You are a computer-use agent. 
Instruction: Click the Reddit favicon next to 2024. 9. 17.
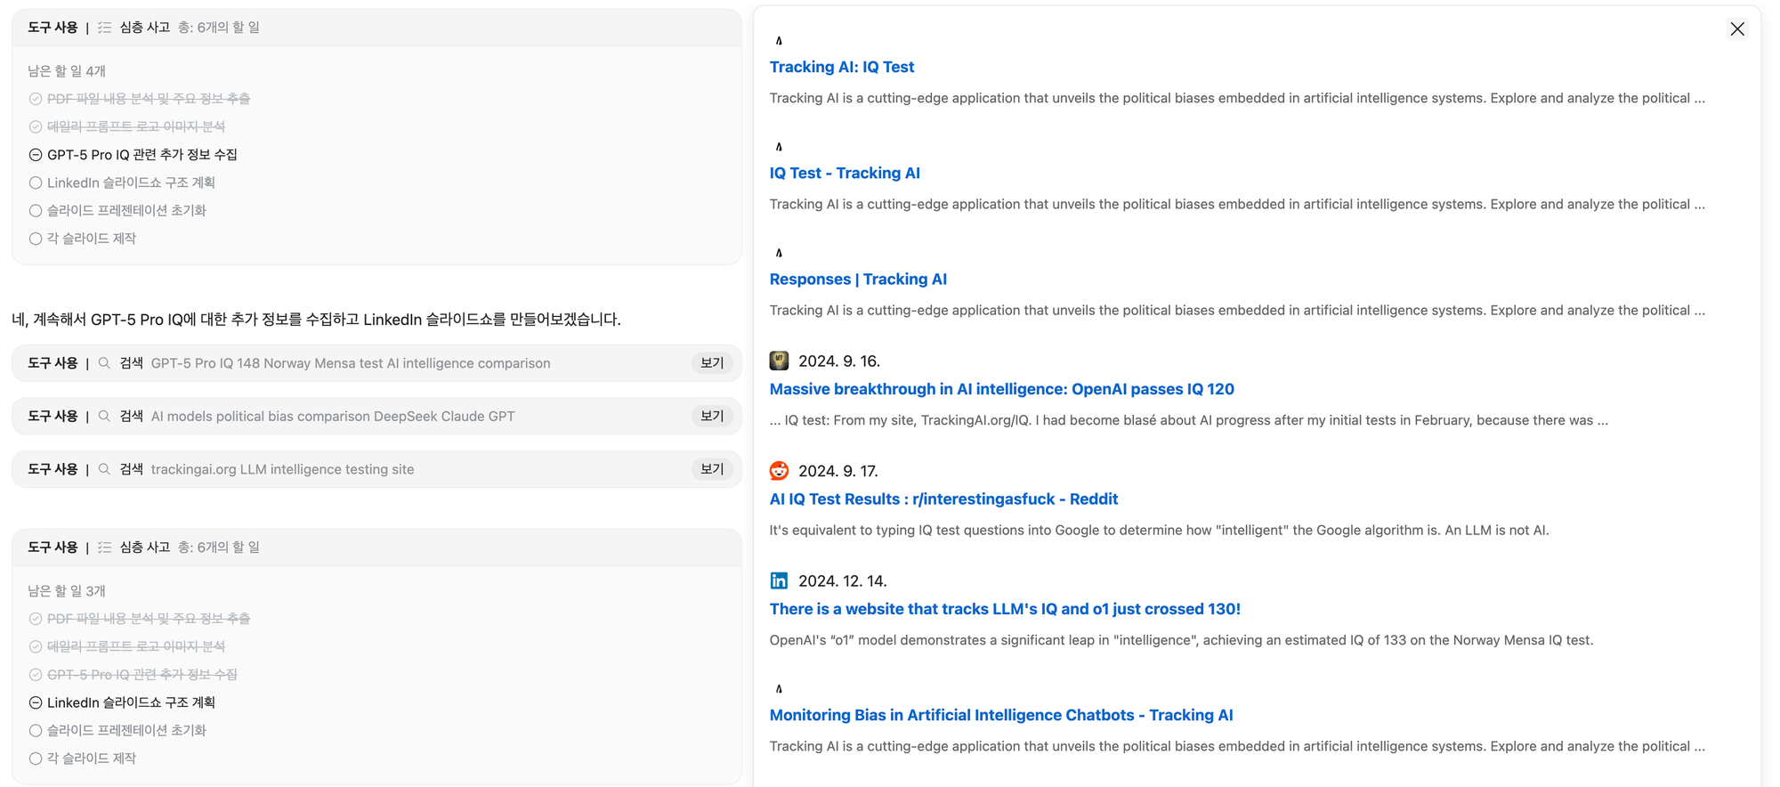coord(779,471)
